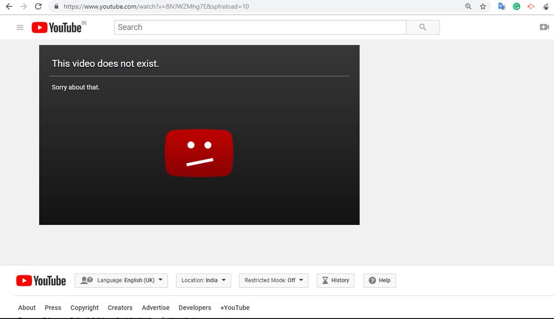
Task: Open the Press footer link
Action: tap(53, 307)
